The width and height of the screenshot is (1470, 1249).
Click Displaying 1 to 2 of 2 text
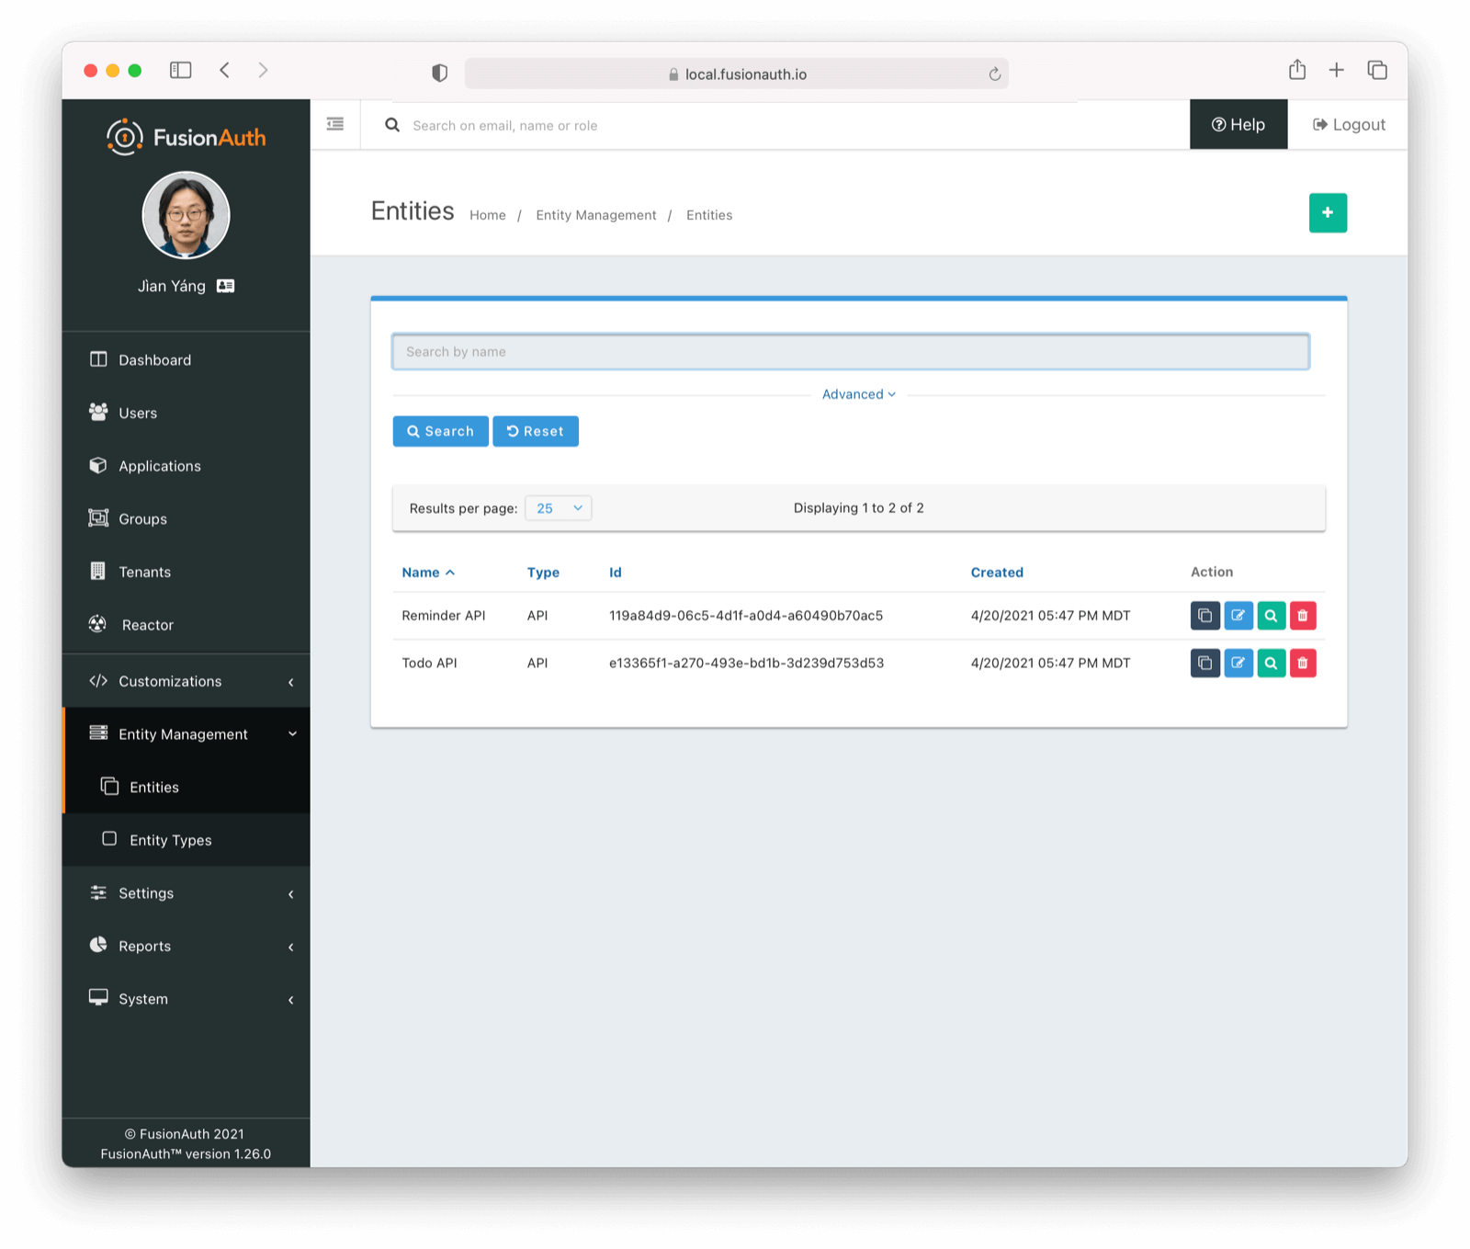point(859,507)
